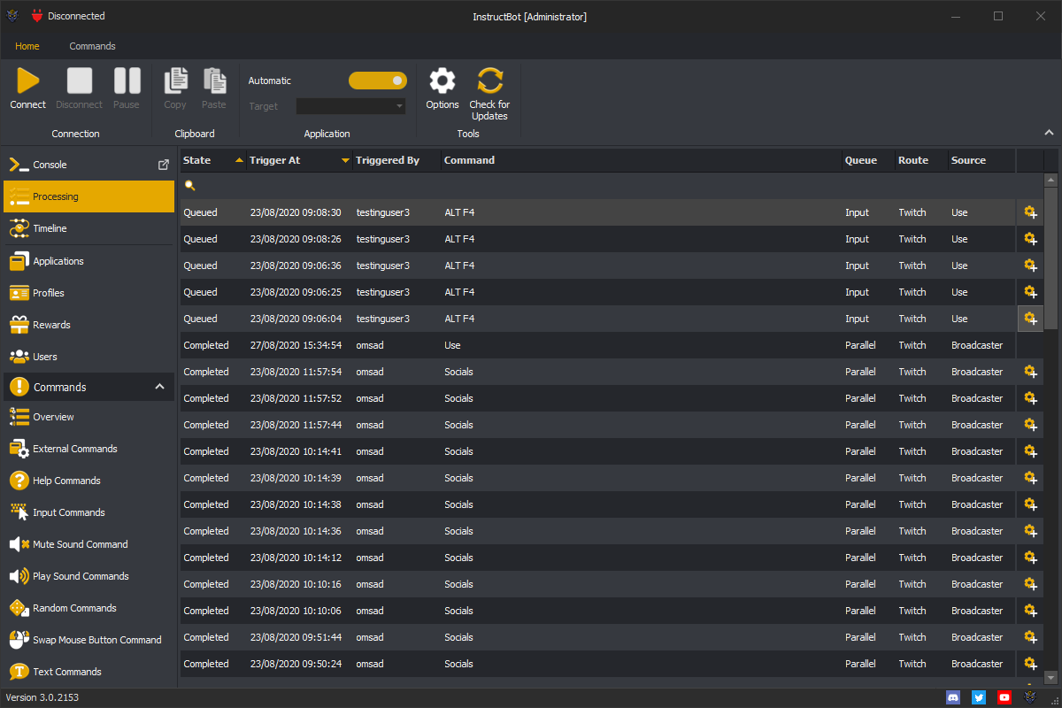Select the Use command cell by omsad

[x=452, y=345]
